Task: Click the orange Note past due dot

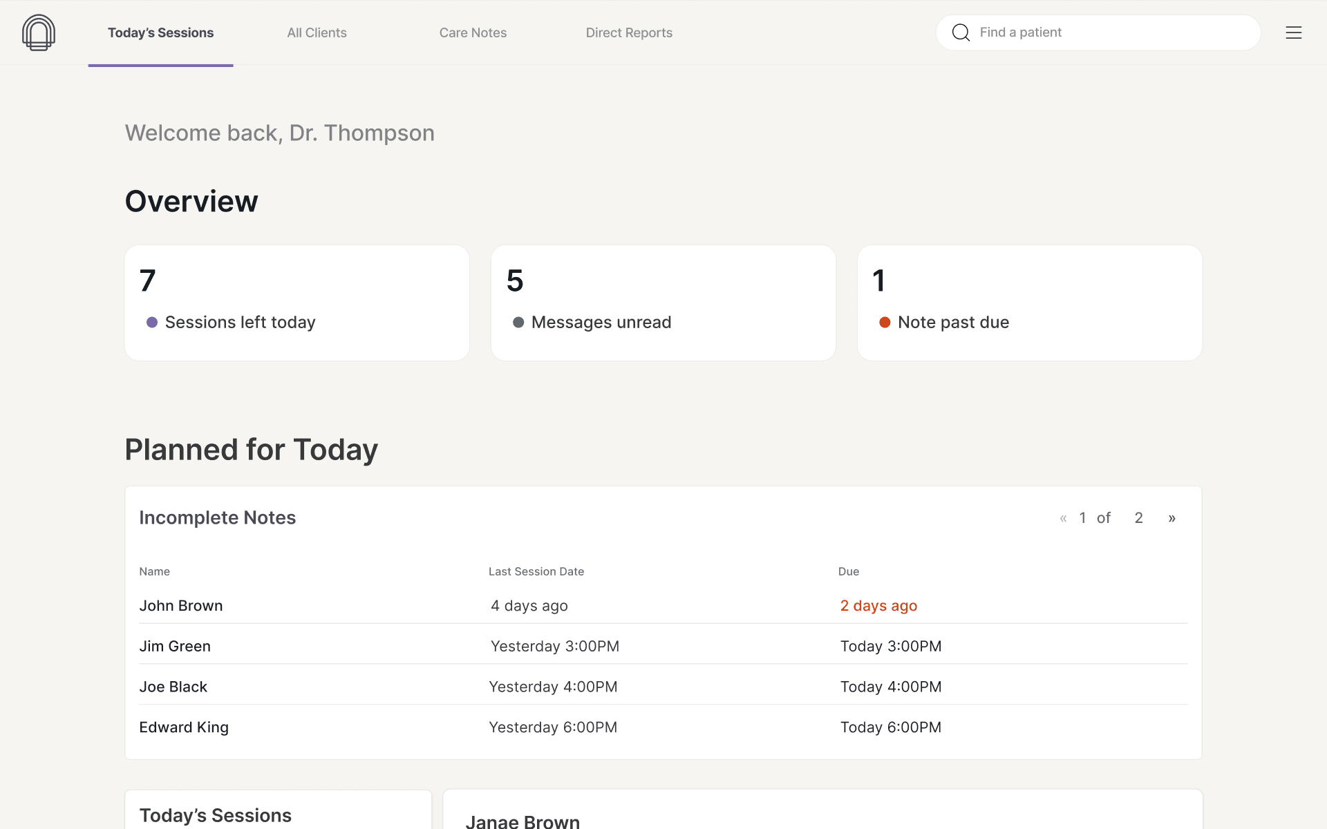Action: [x=885, y=323]
